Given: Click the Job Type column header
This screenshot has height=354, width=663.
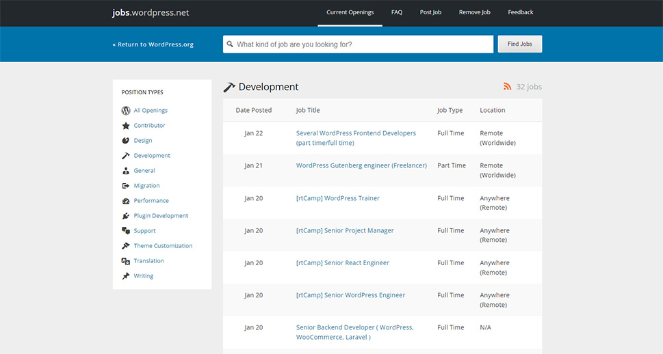Looking at the screenshot, I should [450, 110].
